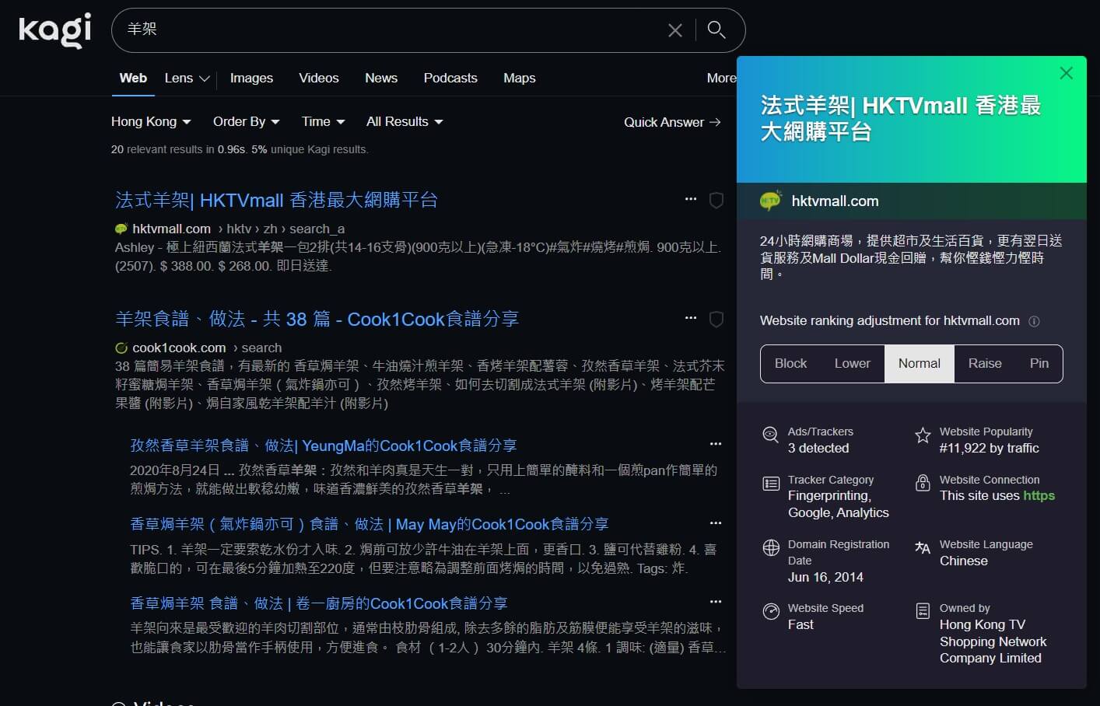
Task: Select Raise ranking option
Action: pyautogui.click(x=984, y=364)
